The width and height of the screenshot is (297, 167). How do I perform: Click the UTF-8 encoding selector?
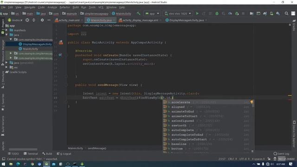point(245,159)
